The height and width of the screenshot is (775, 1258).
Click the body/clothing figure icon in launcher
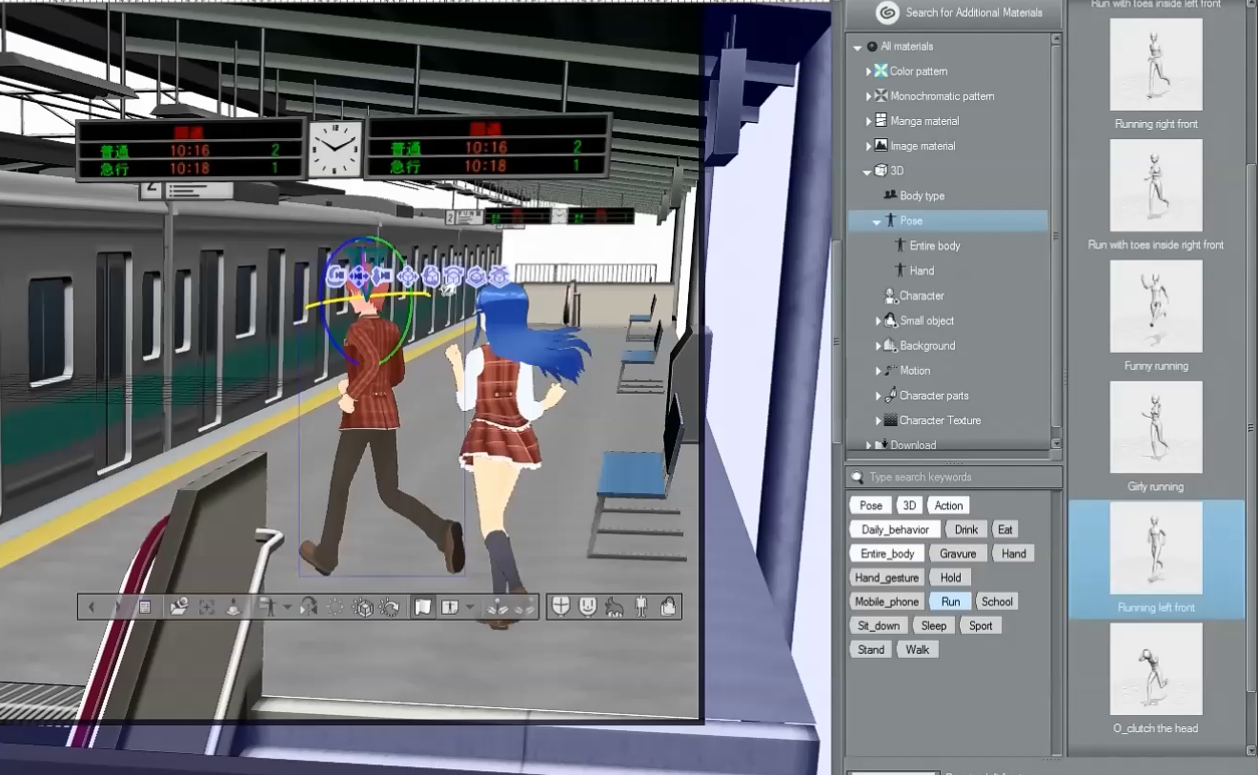[641, 606]
